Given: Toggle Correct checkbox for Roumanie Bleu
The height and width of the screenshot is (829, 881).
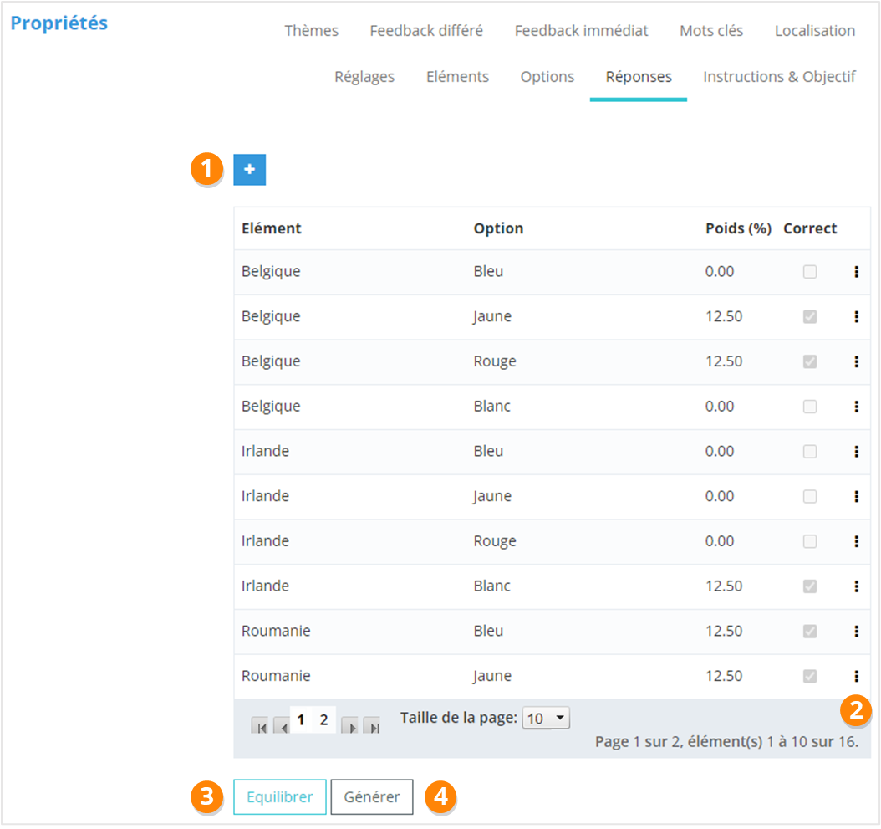Looking at the screenshot, I should 809,631.
